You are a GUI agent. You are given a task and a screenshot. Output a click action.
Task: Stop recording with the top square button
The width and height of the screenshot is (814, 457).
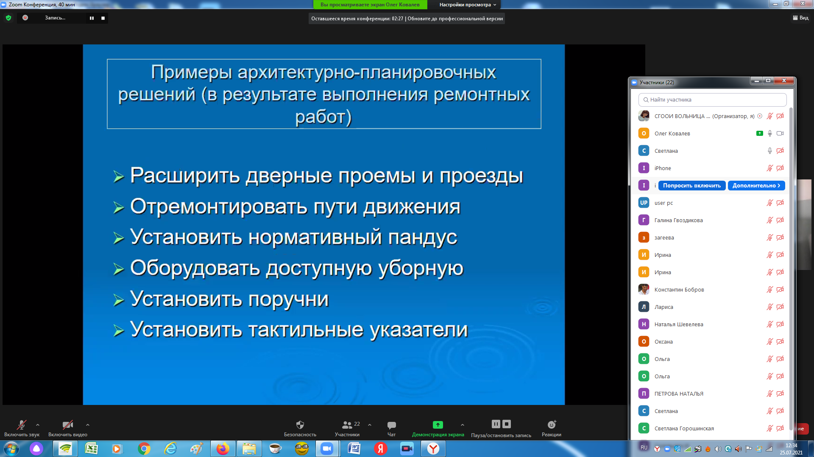click(103, 18)
